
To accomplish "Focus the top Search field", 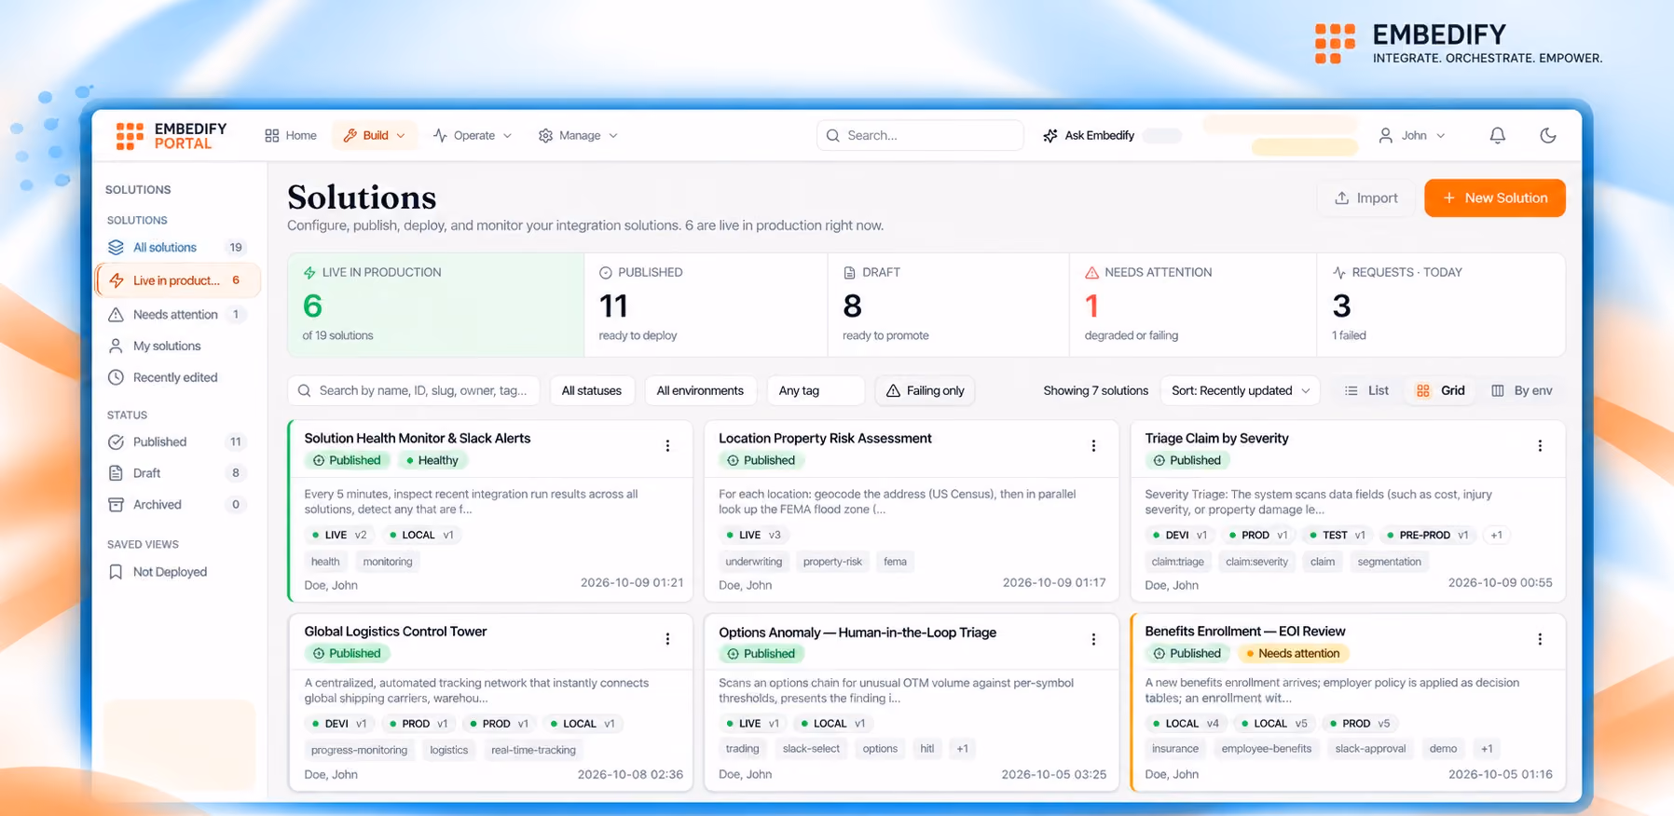I will click(920, 136).
